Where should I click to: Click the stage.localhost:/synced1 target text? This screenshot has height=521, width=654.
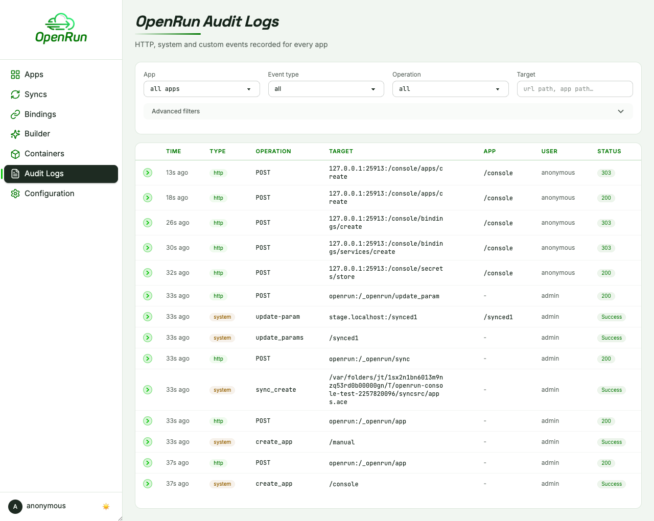[373, 317]
